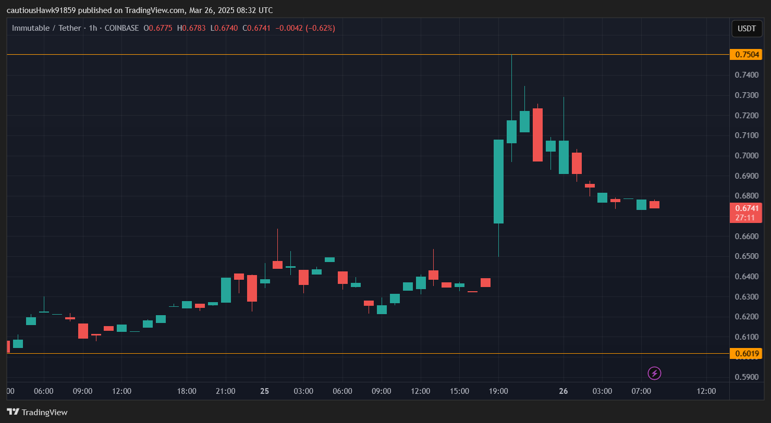Click the TradingView logo at bottom left
Image resolution: width=771 pixels, height=423 pixels.
click(x=38, y=412)
